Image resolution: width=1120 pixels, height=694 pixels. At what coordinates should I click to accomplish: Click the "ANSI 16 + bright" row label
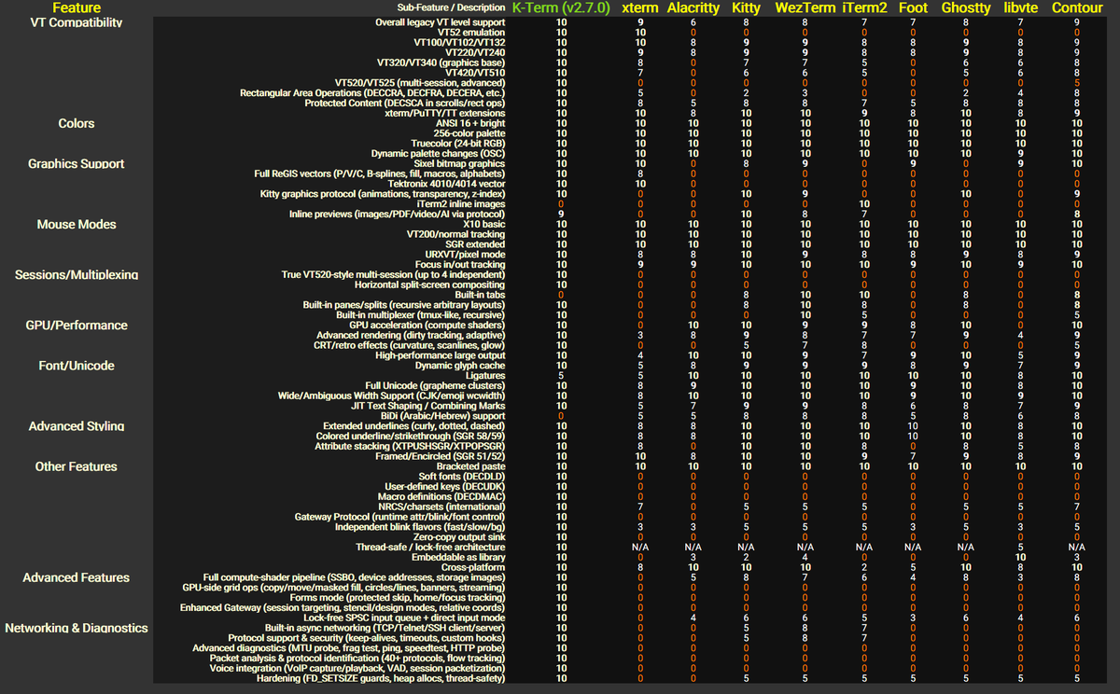[470, 123]
